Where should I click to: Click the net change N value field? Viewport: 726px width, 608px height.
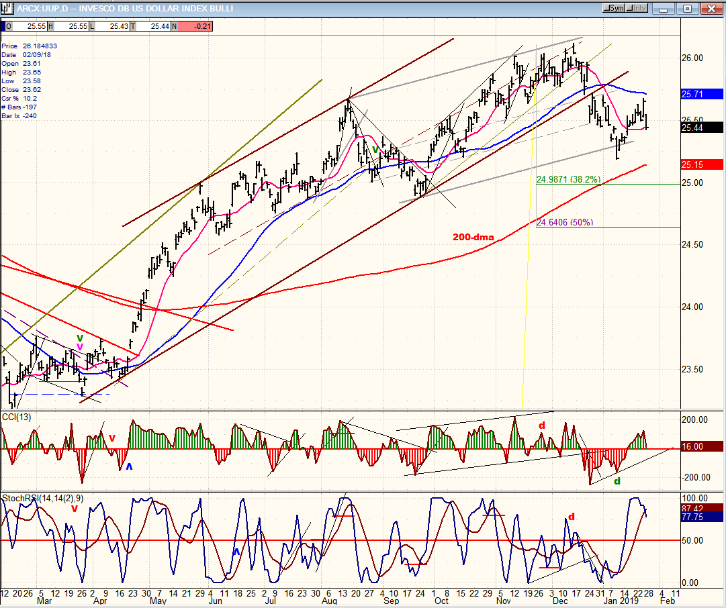(x=195, y=26)
